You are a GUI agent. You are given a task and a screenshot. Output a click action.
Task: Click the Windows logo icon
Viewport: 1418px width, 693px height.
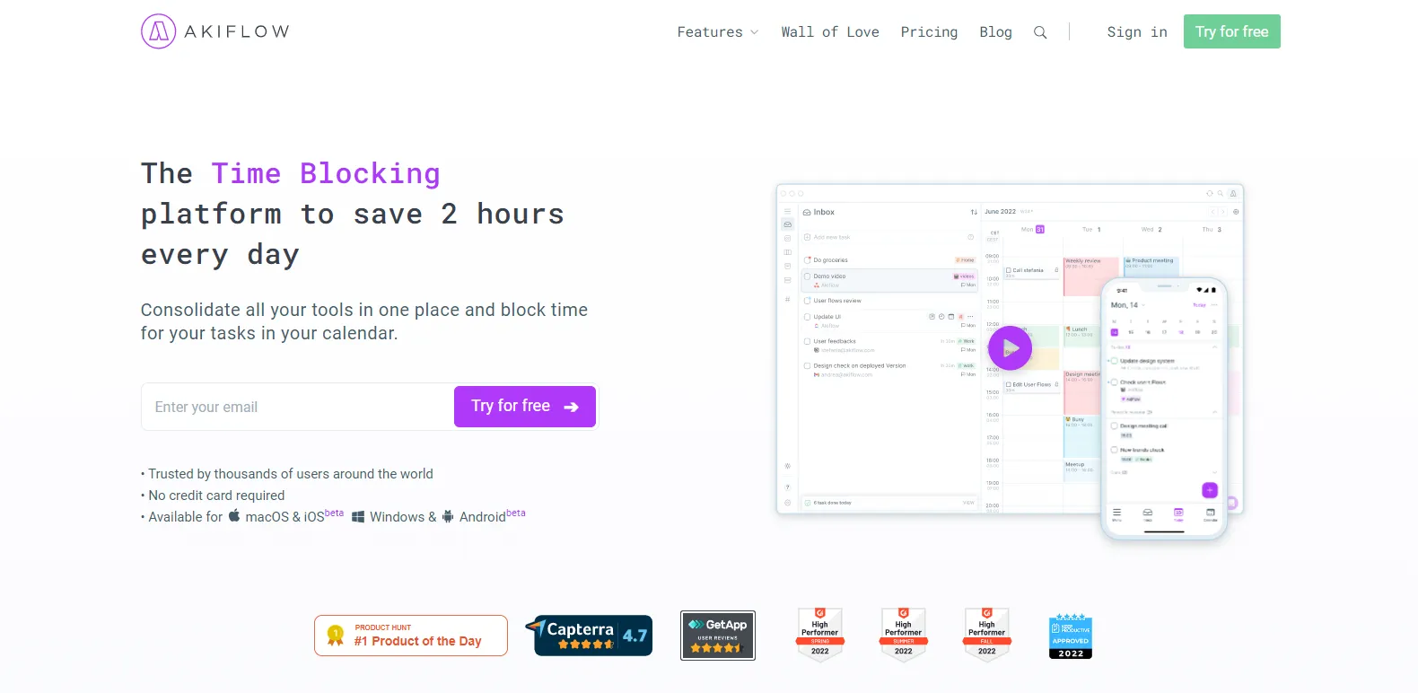pyautogui.click(x=358, y=517)
